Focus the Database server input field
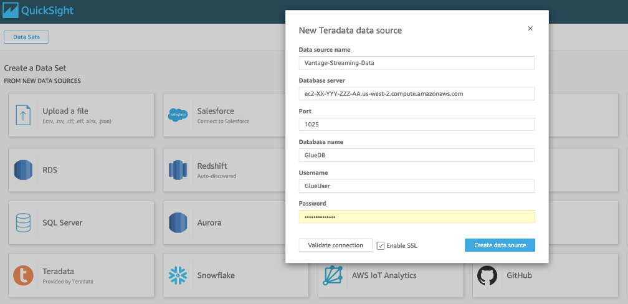The image size is (628, 304). tap(417, 93)
